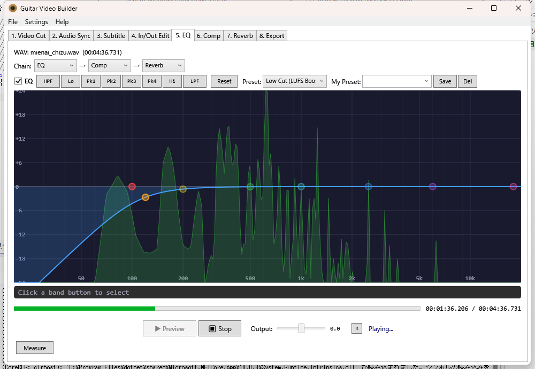Click the purple EQ node on curve
This screenshot has height=369, width=535.
click(x=433, y=187)
